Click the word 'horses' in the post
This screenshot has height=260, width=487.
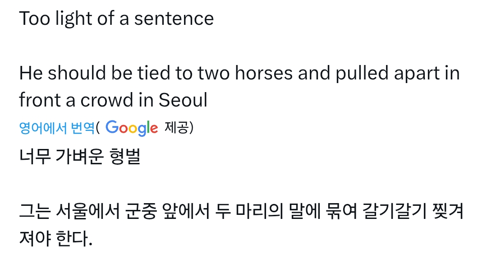tap(264, 73)
